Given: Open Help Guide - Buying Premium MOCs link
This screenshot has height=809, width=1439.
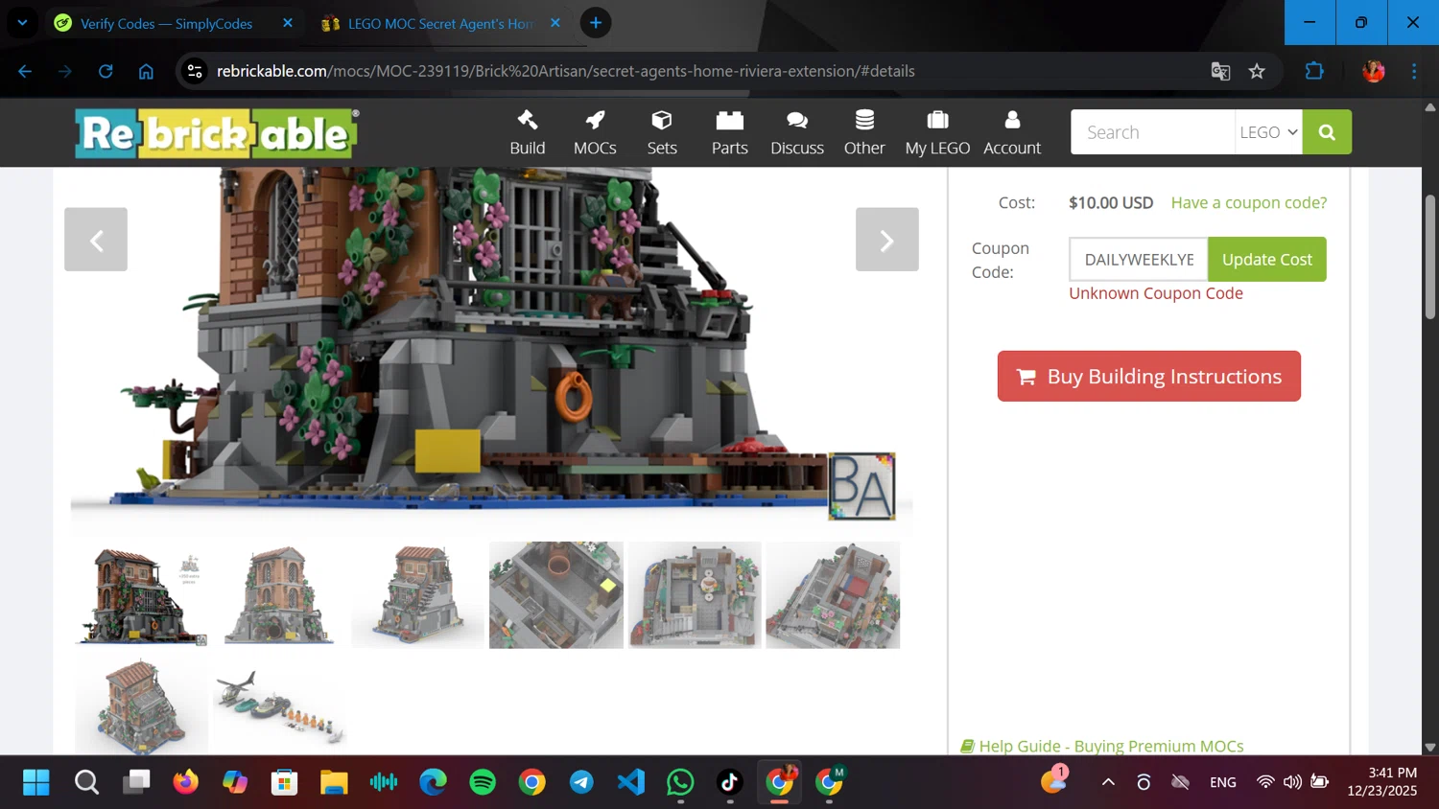Looking at the screenshot, I should (x=1102, y=746).
